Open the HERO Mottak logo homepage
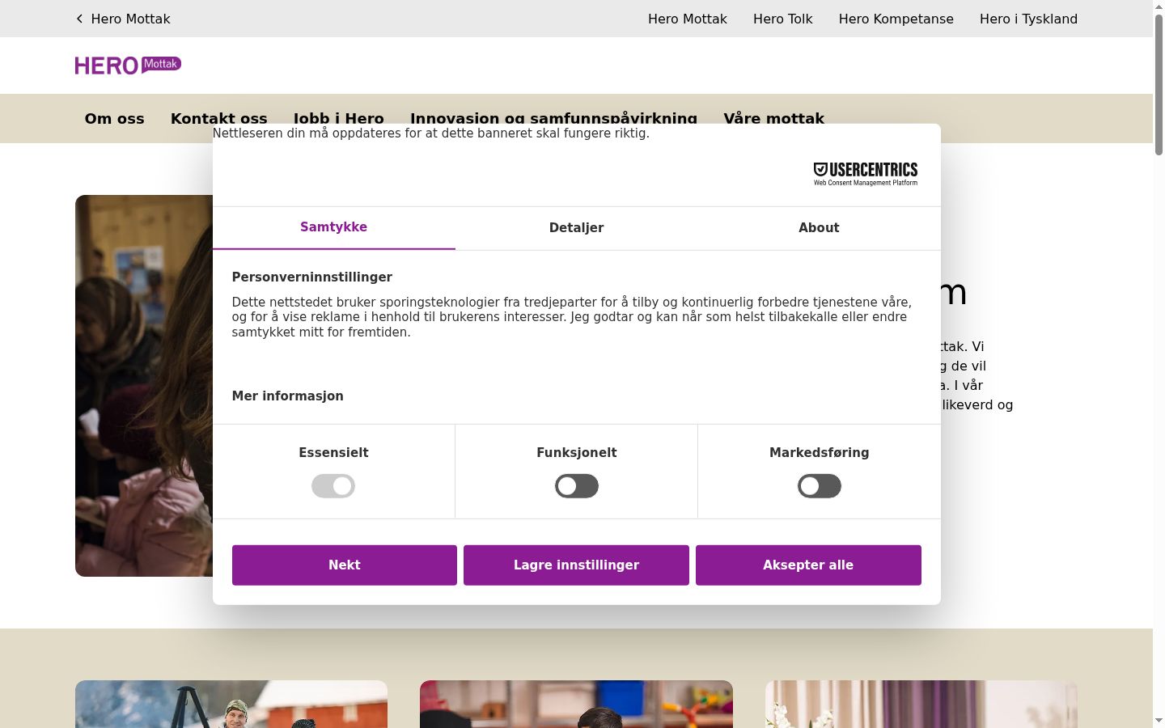 click(x=128, y=65)
